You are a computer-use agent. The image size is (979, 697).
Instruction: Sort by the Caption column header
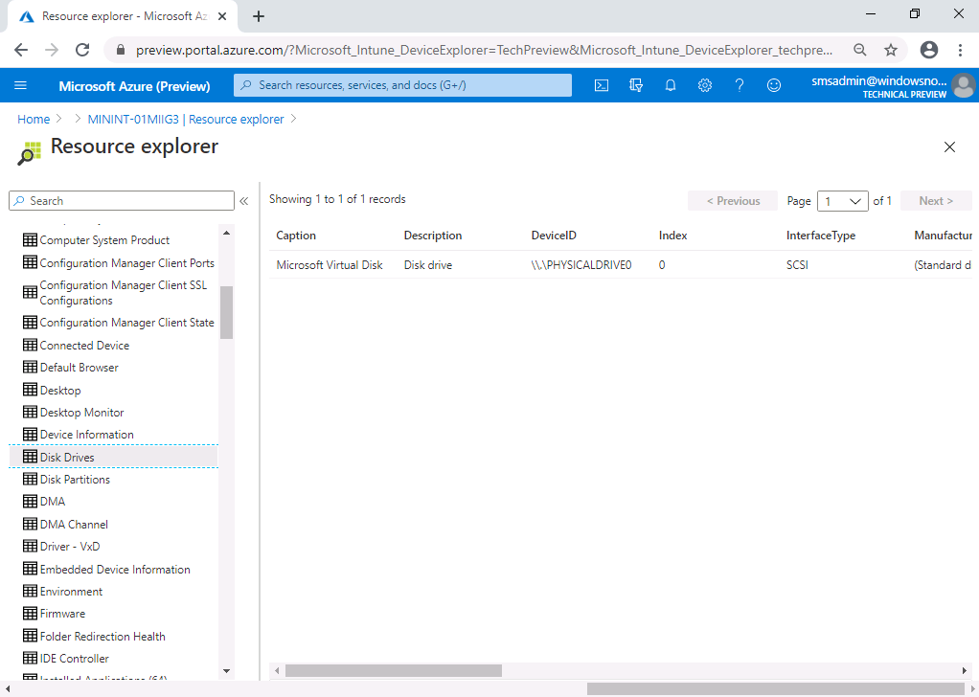click(x=296, y=236)
